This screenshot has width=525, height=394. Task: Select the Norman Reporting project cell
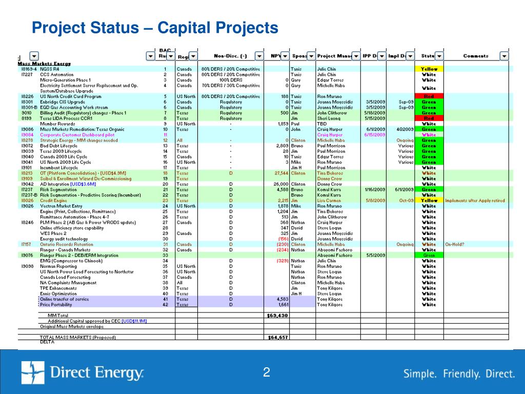pyautogui.click(x=58, y=266)
